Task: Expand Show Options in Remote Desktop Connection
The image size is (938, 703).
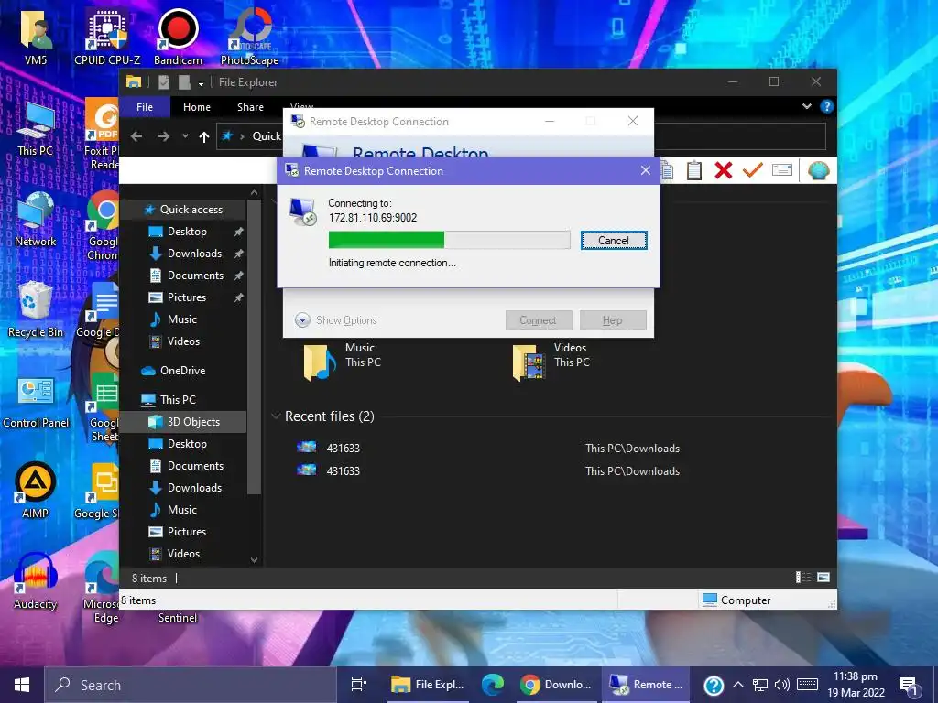Action: (335, 319)
